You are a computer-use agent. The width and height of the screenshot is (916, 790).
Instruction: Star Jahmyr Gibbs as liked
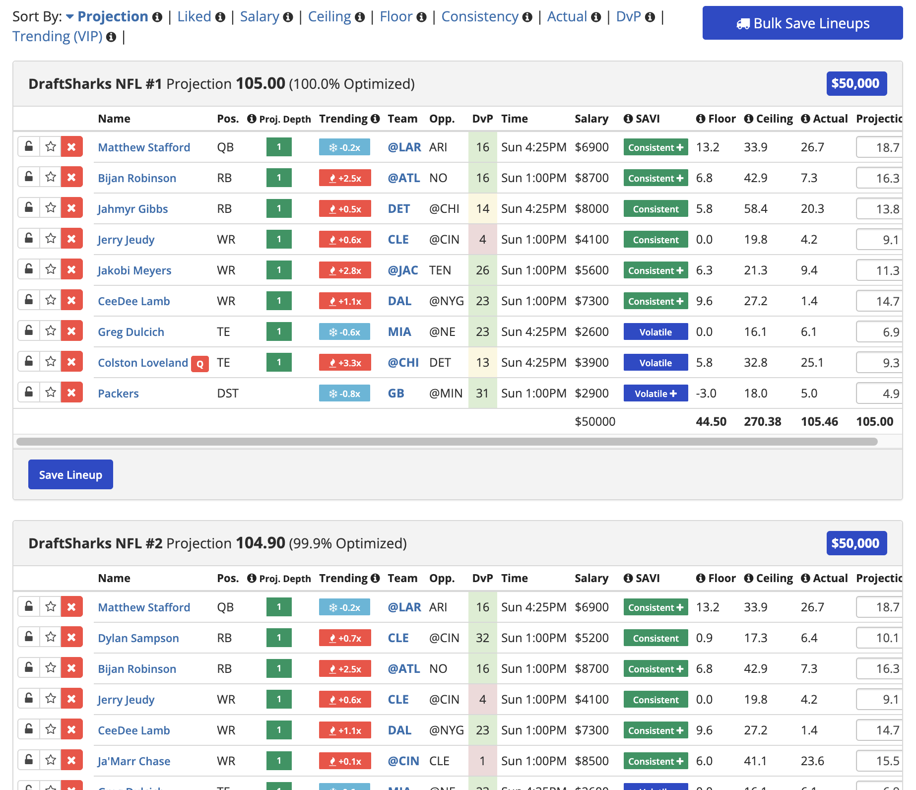tap(51, 208)
